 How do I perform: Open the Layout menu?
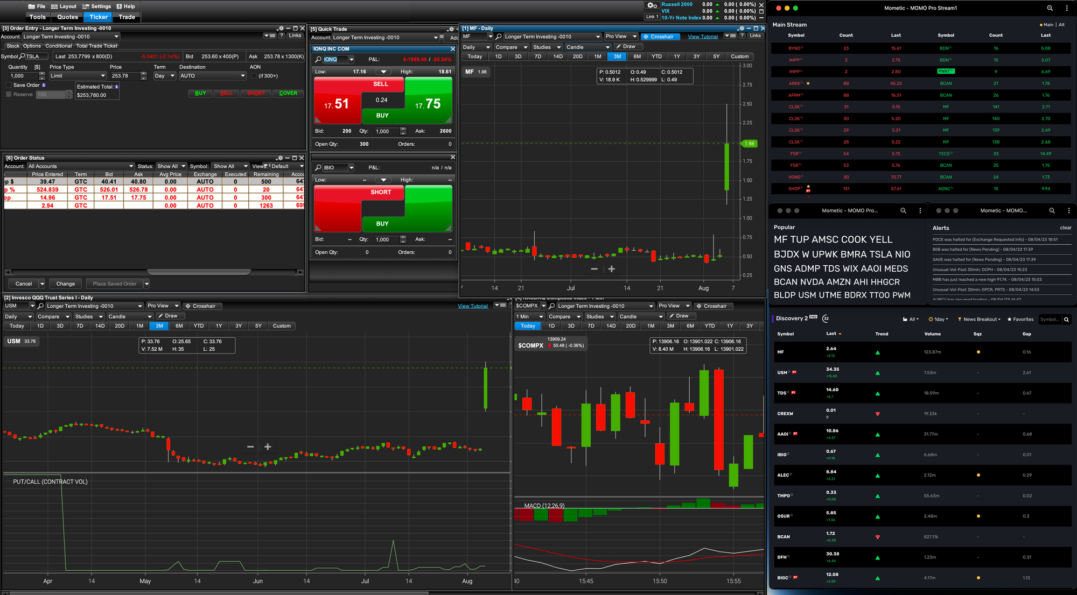tap(64, 6)
